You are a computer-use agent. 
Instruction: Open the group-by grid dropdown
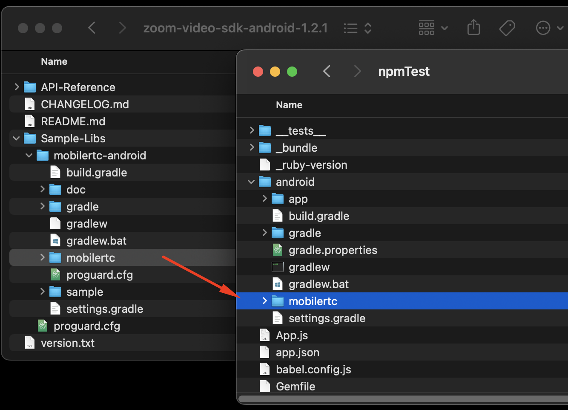433,28
